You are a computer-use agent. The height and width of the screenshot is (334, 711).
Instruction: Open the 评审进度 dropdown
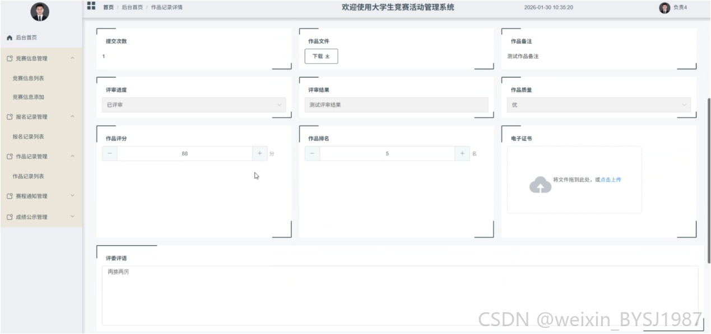(194, 105)
